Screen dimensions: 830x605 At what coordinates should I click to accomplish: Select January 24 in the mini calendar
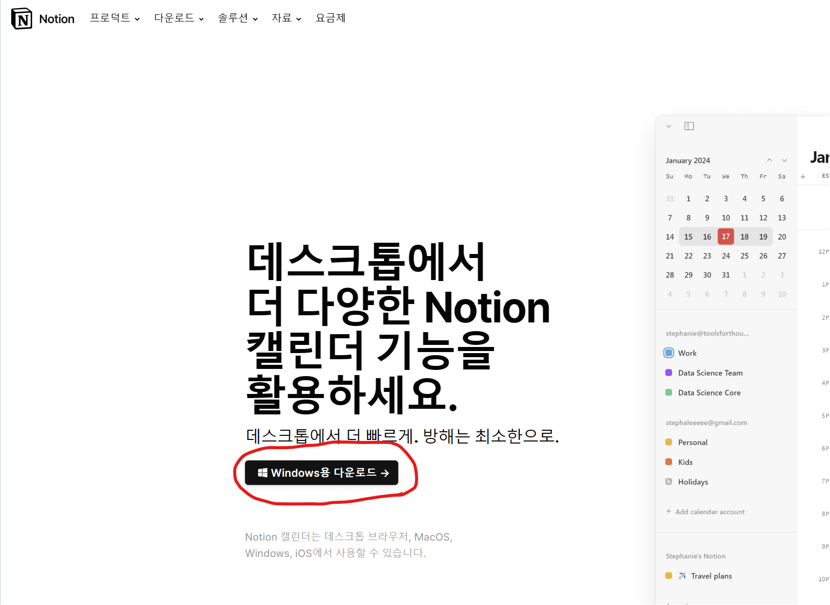(726, 256)
